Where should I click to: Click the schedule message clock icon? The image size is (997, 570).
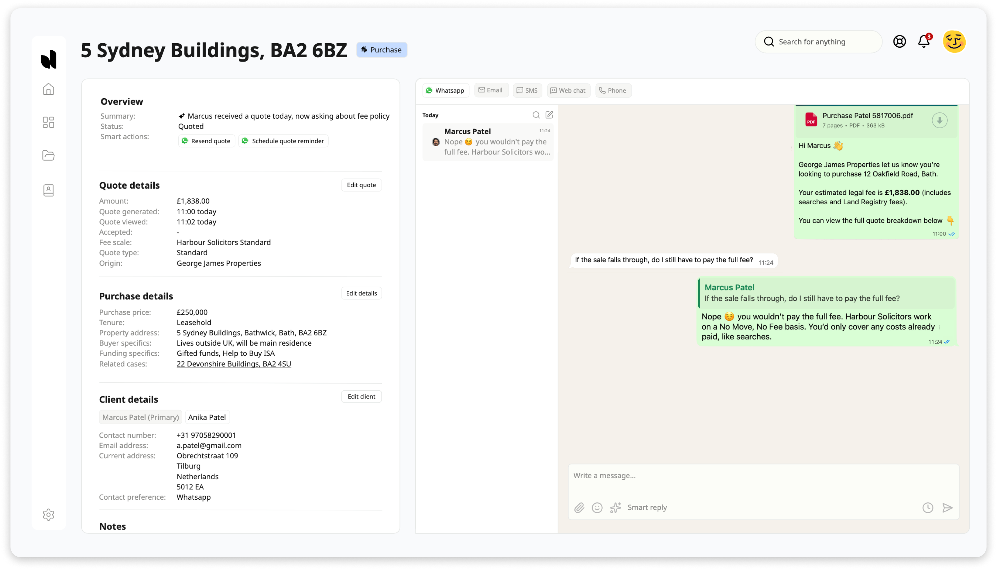click(x=928, y=508)
